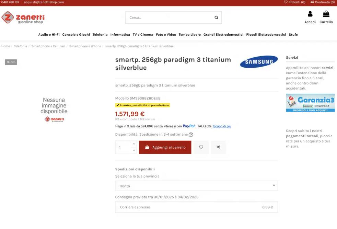
Task: Click the Zanetti online shop logo
Action: click(x=23, y=18)
